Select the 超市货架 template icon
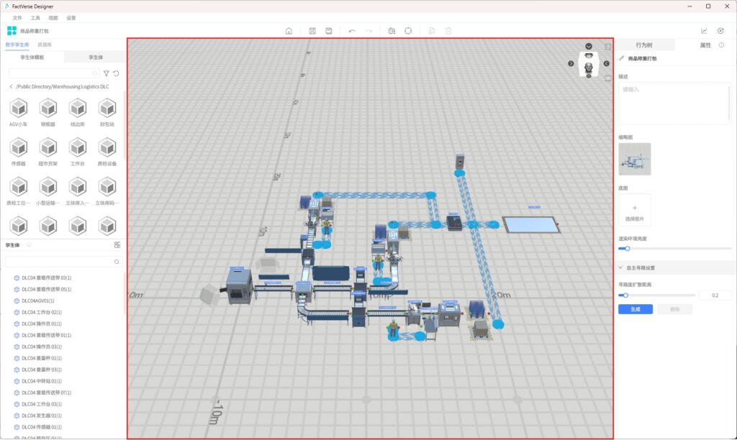Screen dimensions: 737x440 click(48, 148)
